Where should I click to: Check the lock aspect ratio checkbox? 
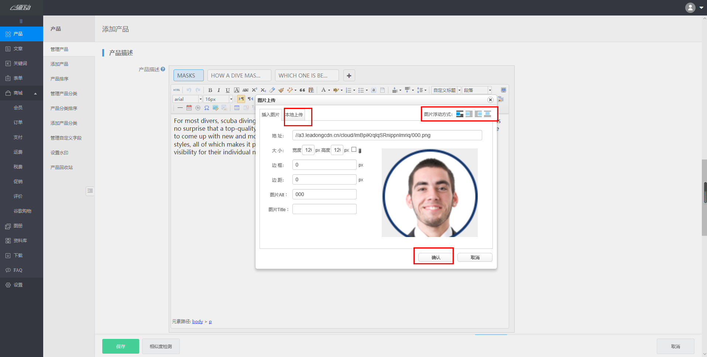[x=354, y=150]
